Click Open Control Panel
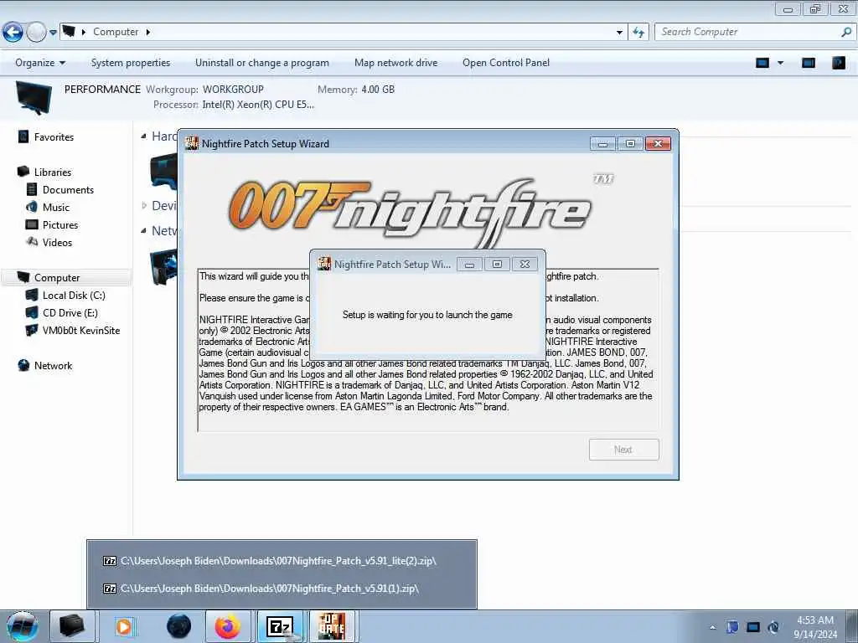 click(505, 63)
